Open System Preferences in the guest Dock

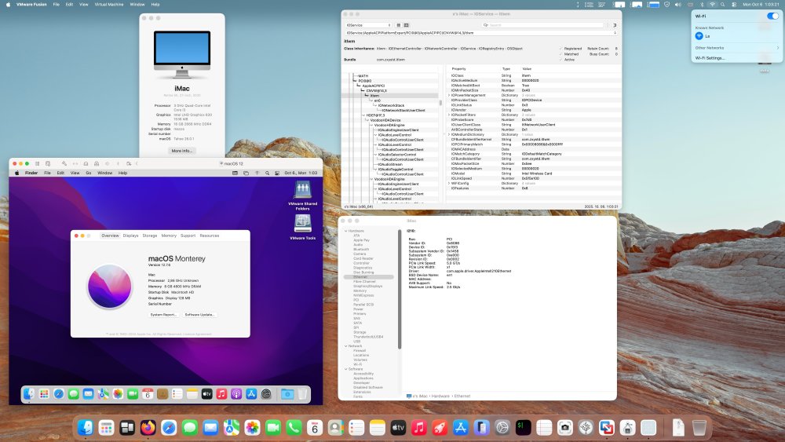tap(266, 394)
